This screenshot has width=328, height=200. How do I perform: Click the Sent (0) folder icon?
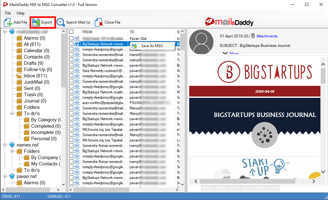(x=20, y=88)
